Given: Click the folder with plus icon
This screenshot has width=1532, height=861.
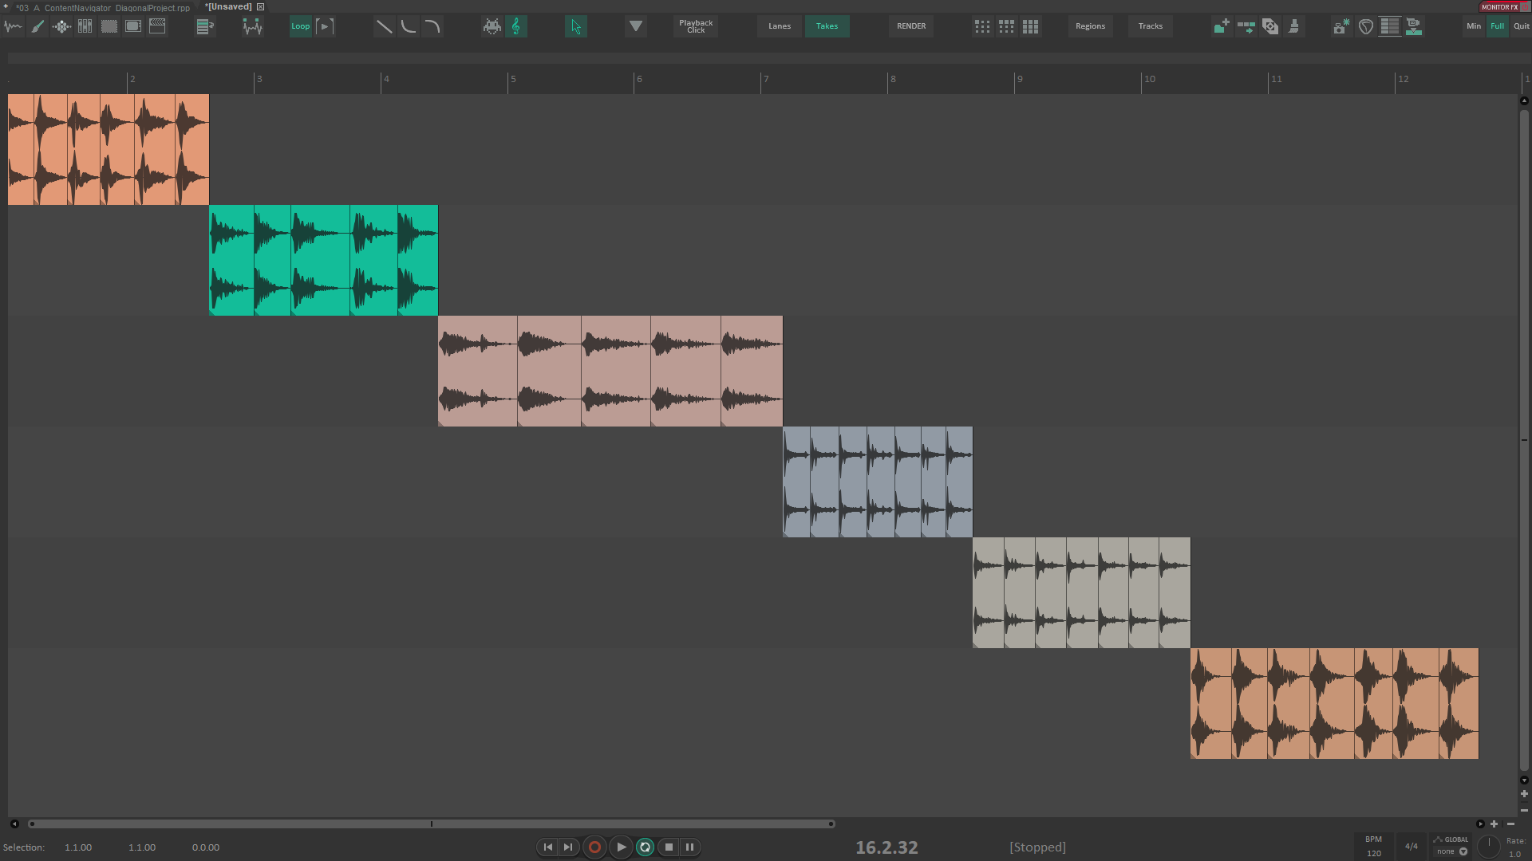Looking at the screenshot, I should click(x=1222, y=26).
